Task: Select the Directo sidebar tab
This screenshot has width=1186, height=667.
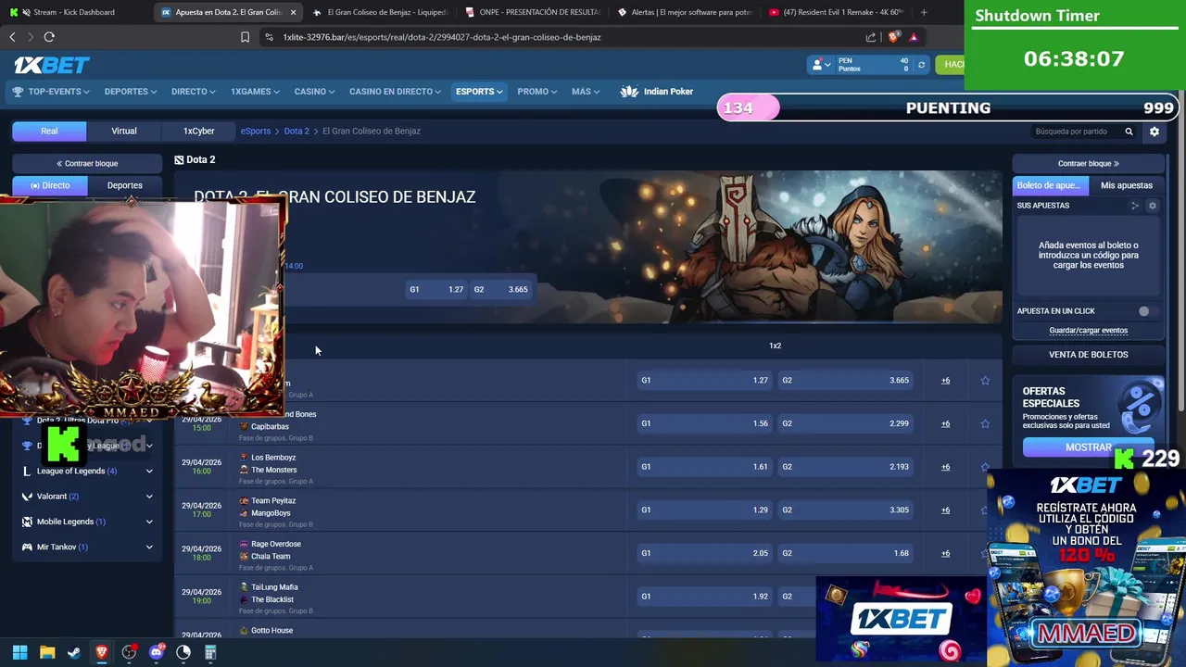Action: tap(50, 185)
